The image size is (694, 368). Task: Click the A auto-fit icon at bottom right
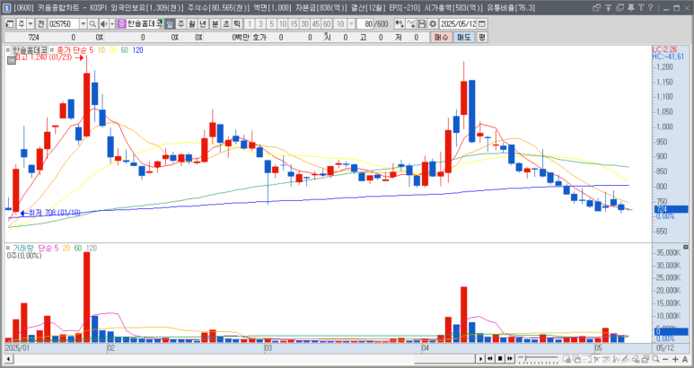tap(685, 359)
